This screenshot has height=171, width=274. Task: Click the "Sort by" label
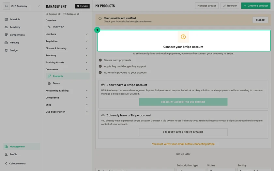(242, 165)
